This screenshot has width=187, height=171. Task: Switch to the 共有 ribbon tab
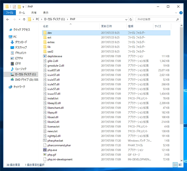pyautogui.click(x=34, y=13)
